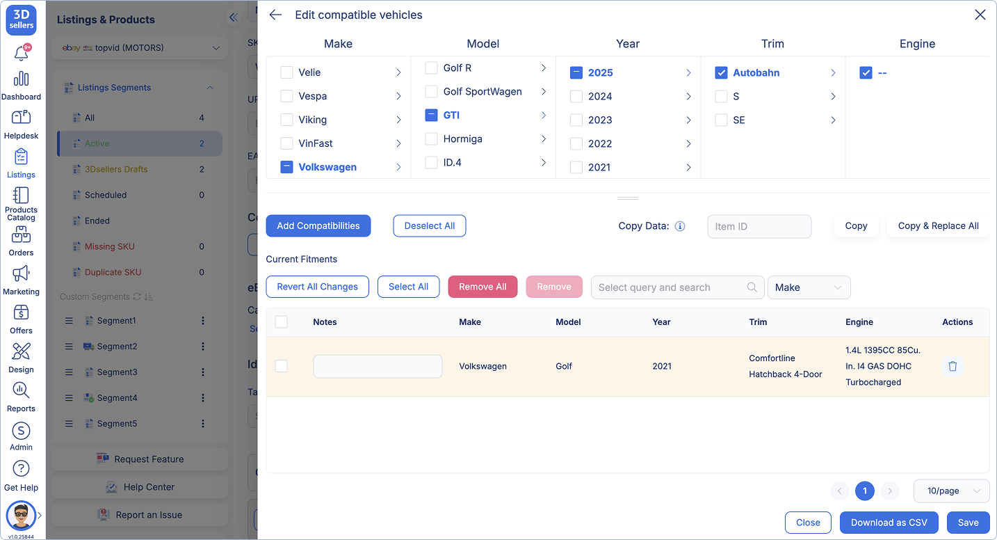Select all rows via header checkbox

[281, 321]
